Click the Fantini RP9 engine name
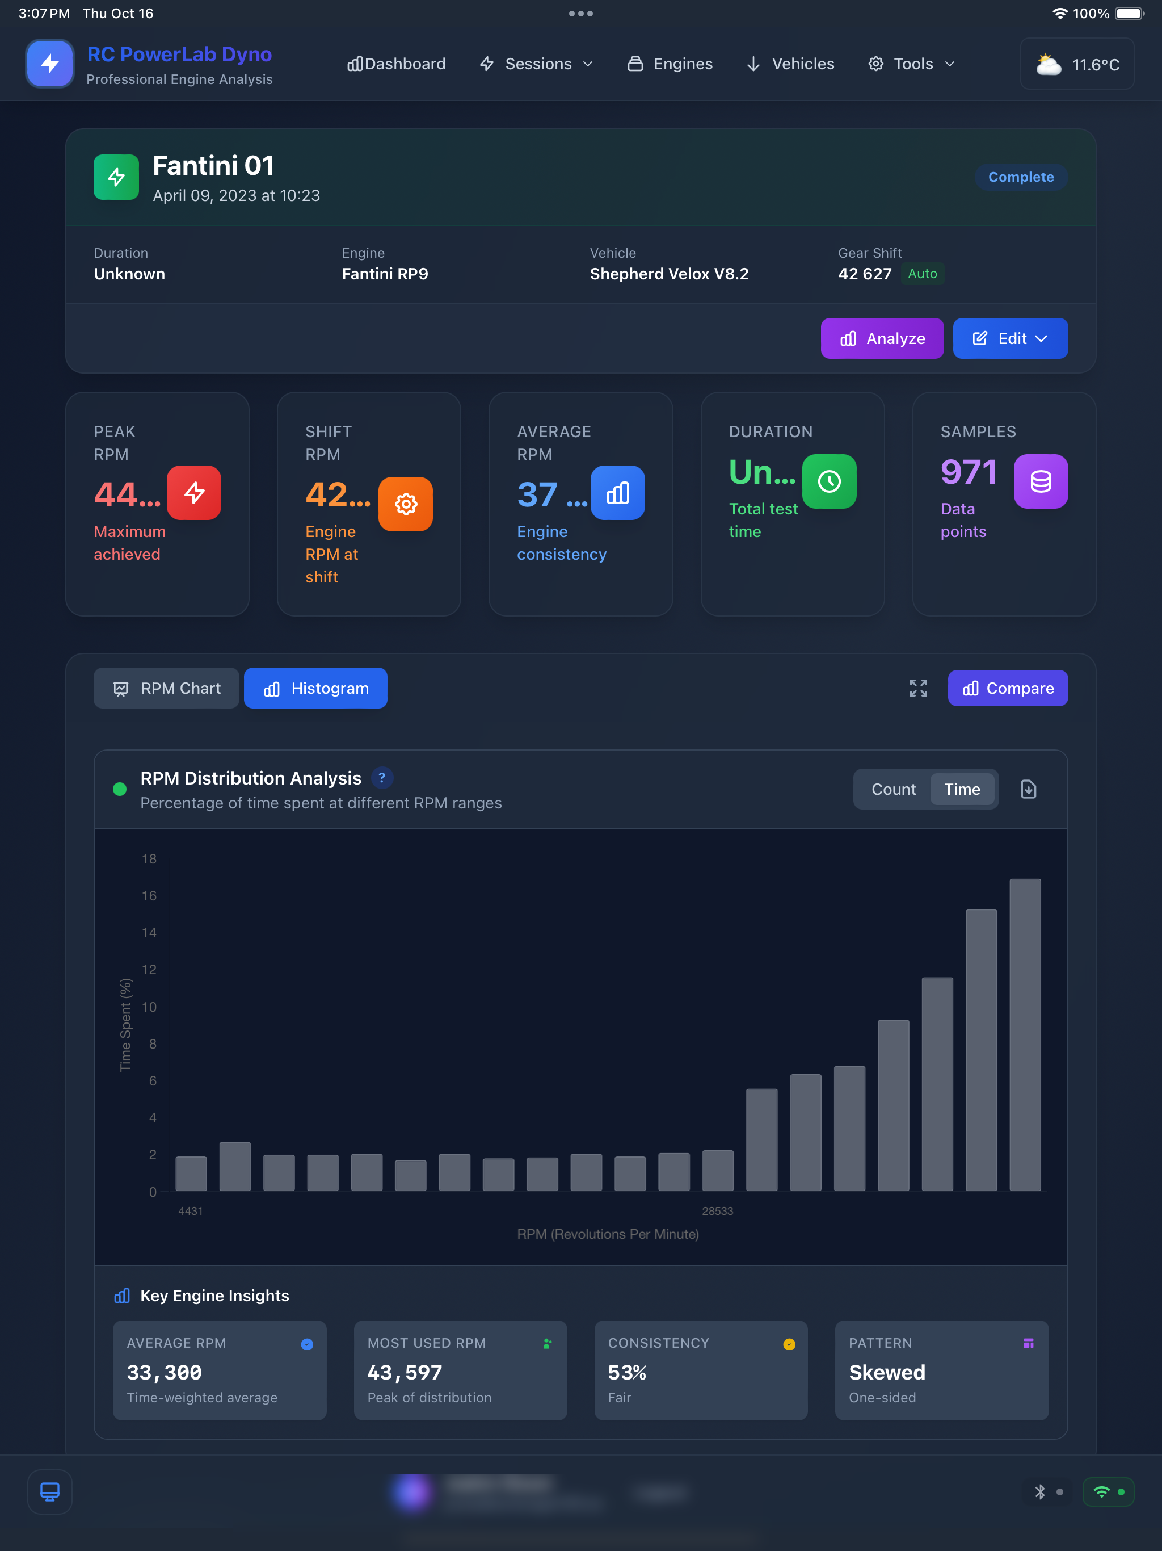The image size is (1162, 1551). click(385, 274)
